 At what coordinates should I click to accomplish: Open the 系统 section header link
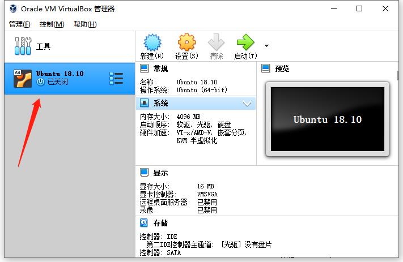coord(160,103)
